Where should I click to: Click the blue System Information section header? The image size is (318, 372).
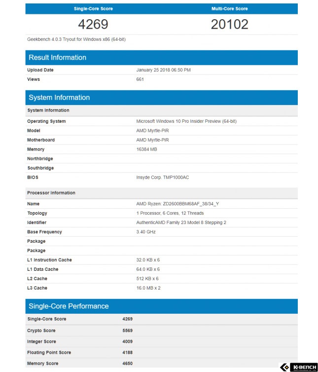[162, 98]
